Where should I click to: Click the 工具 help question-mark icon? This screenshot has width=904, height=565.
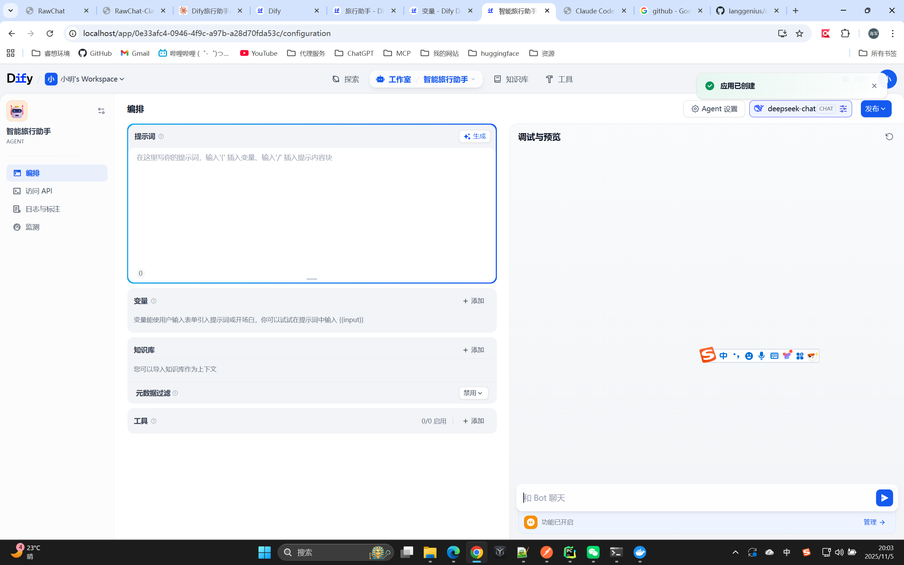click(x=154, y=421)
